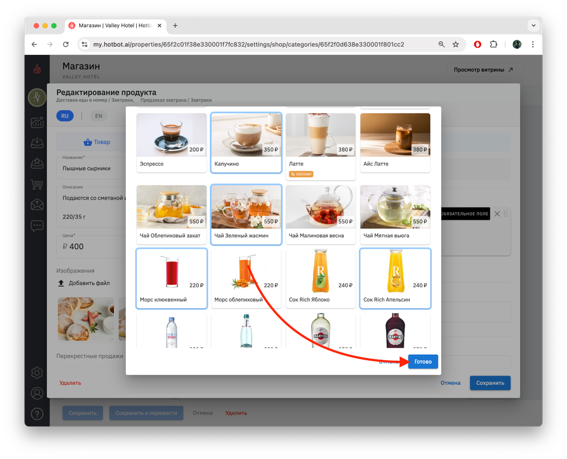Select the Айс Латте product card
Viewport: 567px width, 459px height.
point(395,142)
